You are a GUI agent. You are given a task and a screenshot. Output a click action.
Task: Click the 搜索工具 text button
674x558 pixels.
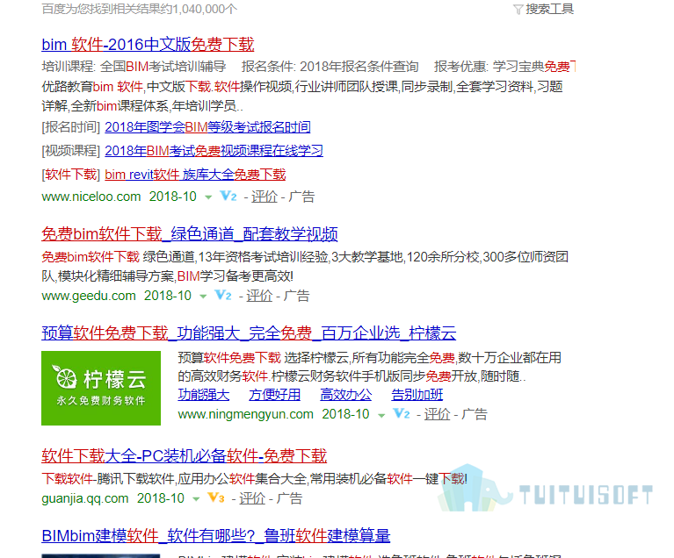pyautogui.click(x=550, y=9)
